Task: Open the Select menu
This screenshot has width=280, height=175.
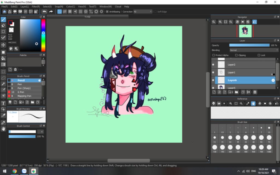Action: [47, 7]
